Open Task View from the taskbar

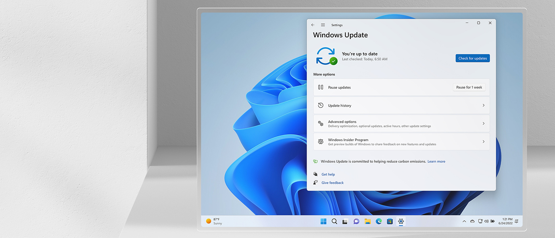(345, 221)
